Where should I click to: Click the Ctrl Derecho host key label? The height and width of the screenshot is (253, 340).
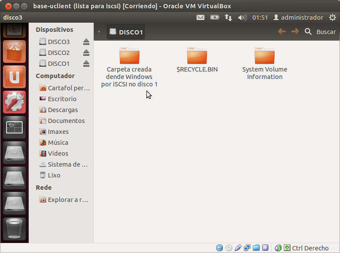[310, 248]
